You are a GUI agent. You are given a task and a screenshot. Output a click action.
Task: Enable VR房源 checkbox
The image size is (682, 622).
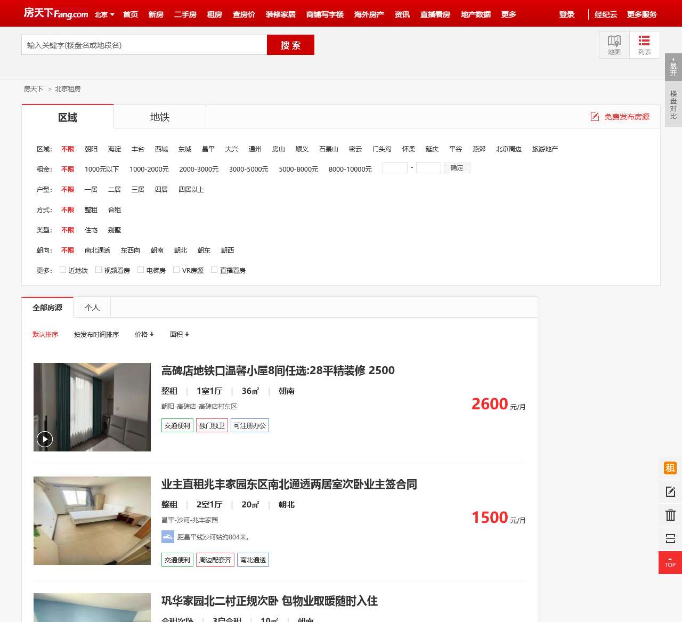(x=176, y=270)
